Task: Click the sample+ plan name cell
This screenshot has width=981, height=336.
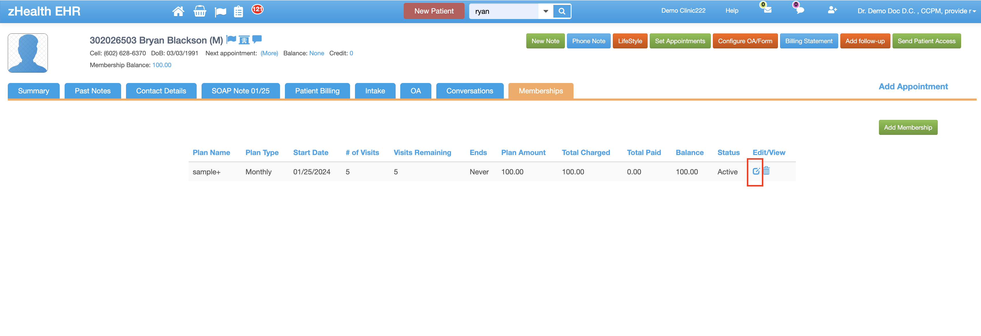Action: coord(206,172)
